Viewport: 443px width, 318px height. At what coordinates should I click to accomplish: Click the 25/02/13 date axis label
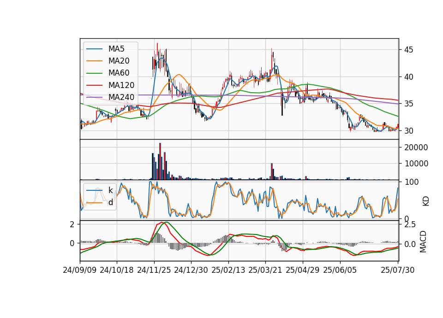tap(228, 270)
